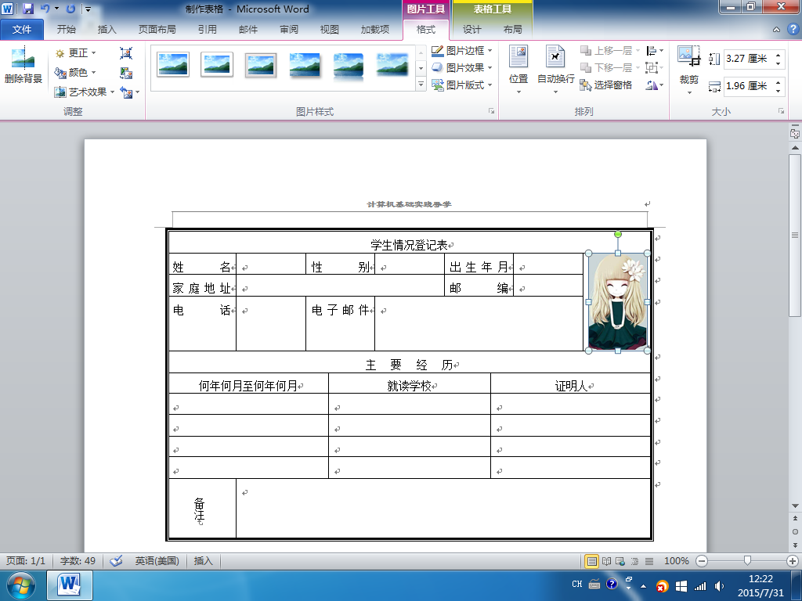802x601 pixels.
Task: Click the page count 页面: 1/1 indicator
Action: click(26, 560)
